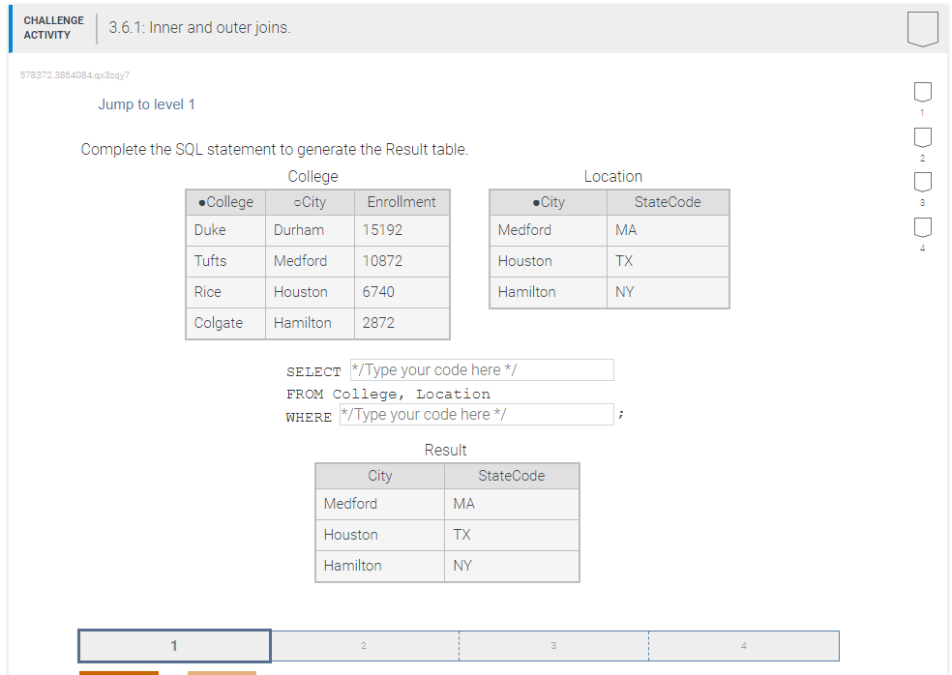Click the SELECT code input field
The height and width of the screenshot is (675, 952).
tap(482, 369)
